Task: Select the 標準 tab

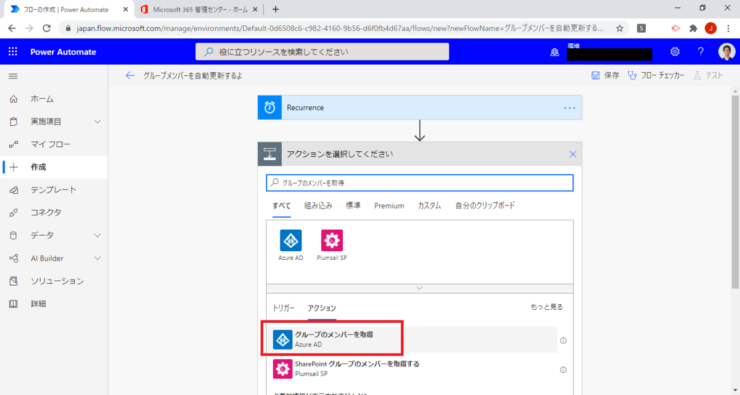Action: tap(353, 206)
